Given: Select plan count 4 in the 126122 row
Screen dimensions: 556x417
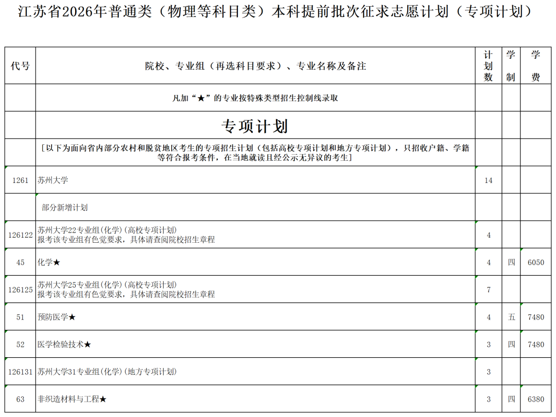Looking at the screenshot, I should coord(488,235).
